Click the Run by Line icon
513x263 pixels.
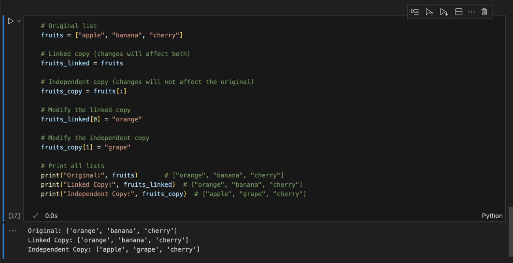pos(415,12)
